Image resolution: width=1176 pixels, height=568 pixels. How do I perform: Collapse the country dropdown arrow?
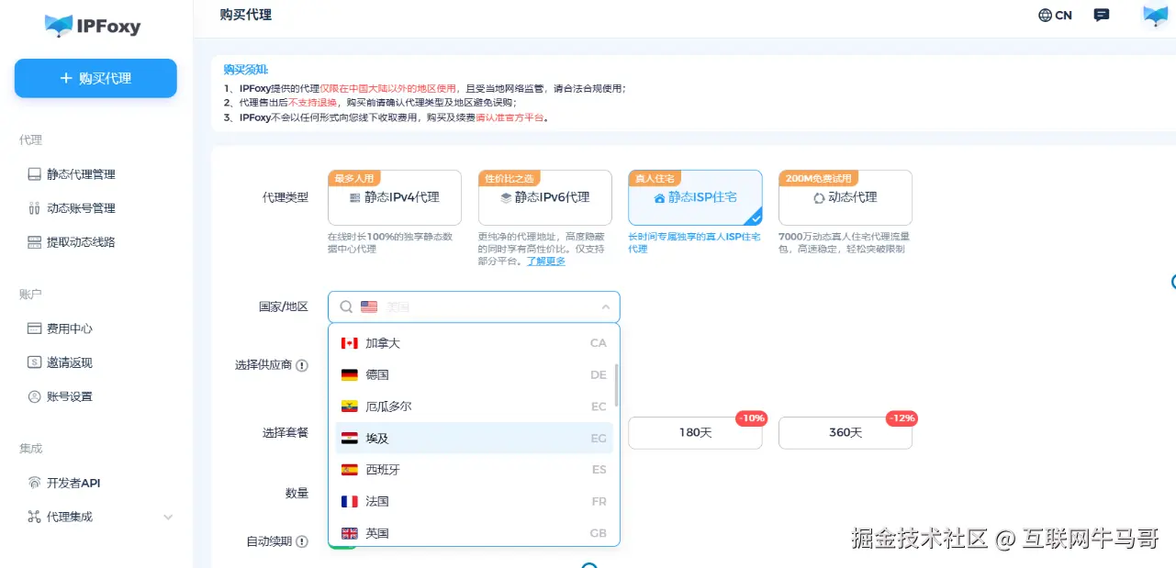coord(605,307)
